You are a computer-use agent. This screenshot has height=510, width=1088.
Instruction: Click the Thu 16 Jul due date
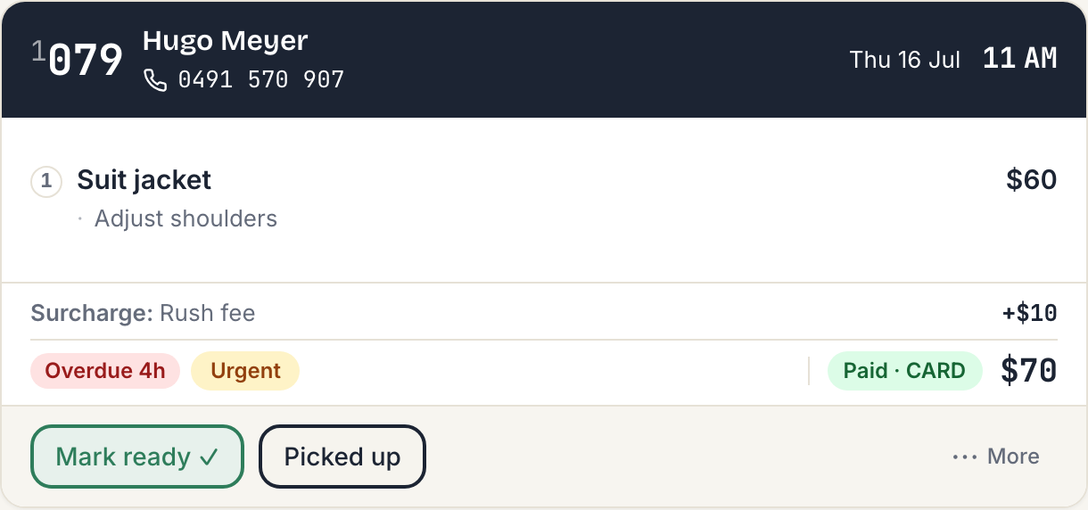coord(905,60)
